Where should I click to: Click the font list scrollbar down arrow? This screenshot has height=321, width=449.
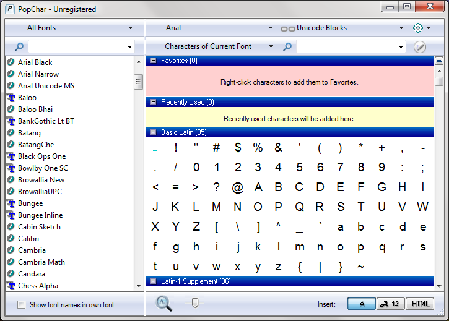[139, 286]
